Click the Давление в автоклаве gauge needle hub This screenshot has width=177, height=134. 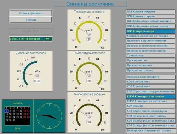(37, 75)
